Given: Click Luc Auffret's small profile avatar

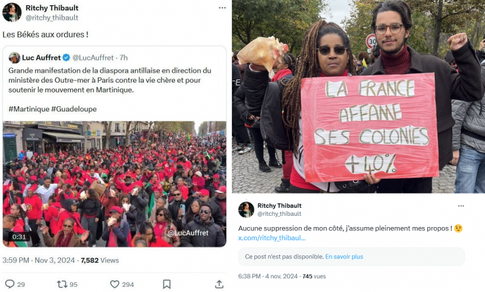Looking at the screenshot, I should pos(14,58).
